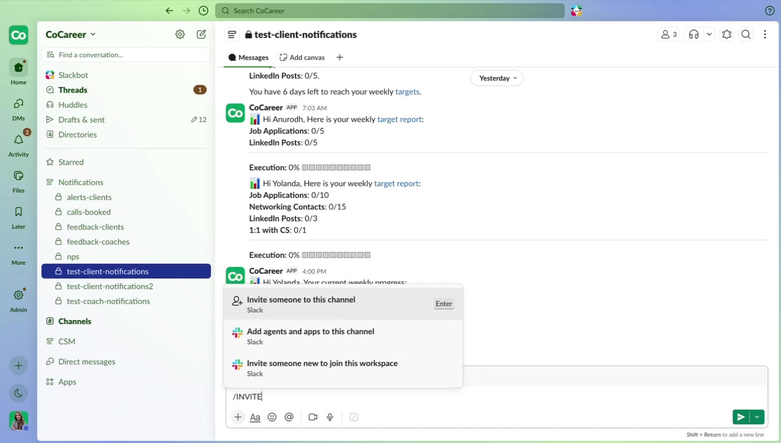The height and width of the screenshot is (443, 781).
Task: Open the emoji picker
Action: 272,417
